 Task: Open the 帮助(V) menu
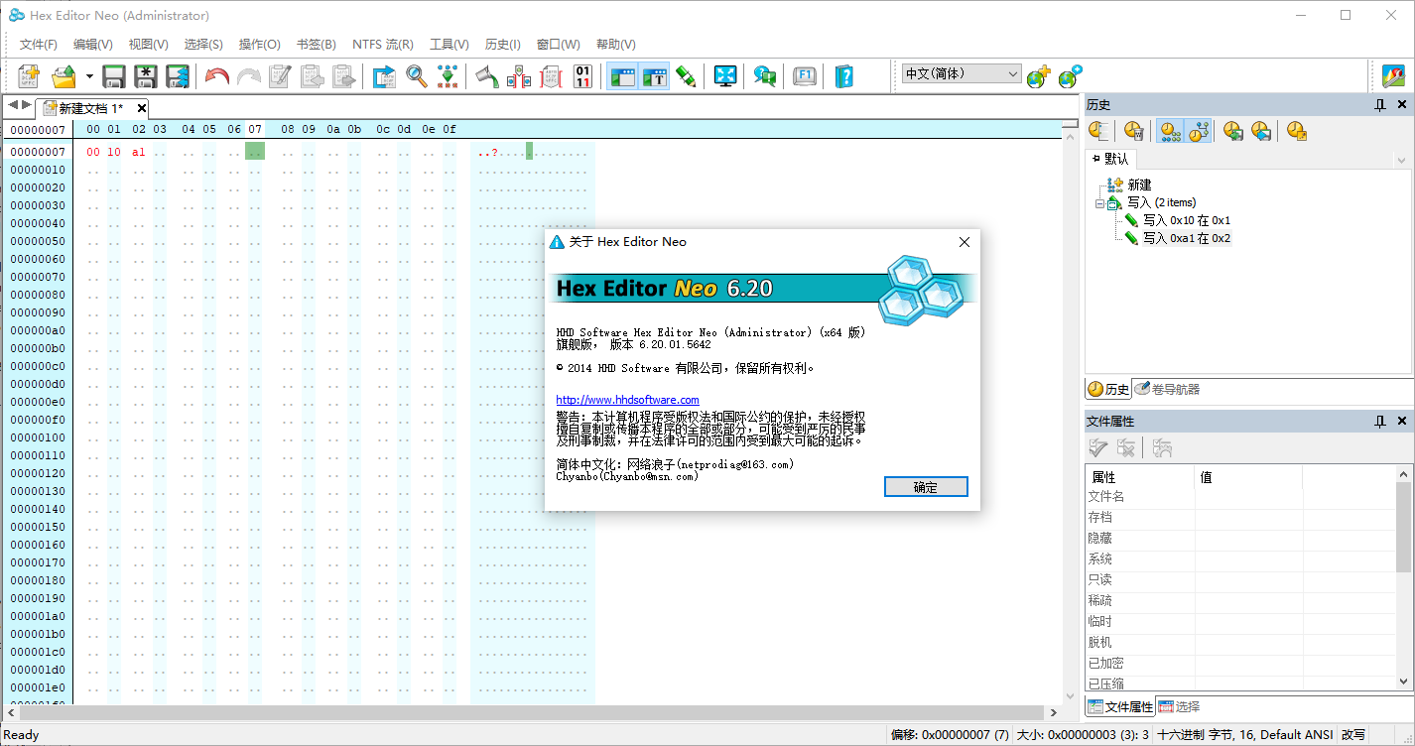tap(616, 45)
